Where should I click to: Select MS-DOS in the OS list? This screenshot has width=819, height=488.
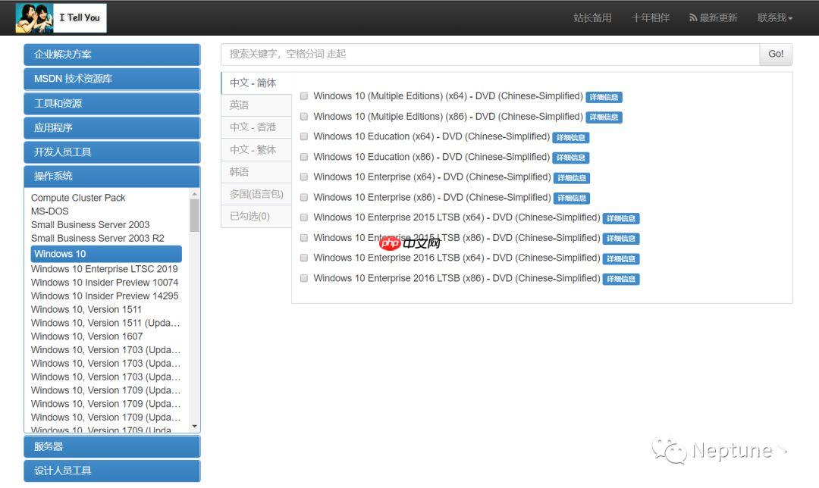tap(49, 211)
